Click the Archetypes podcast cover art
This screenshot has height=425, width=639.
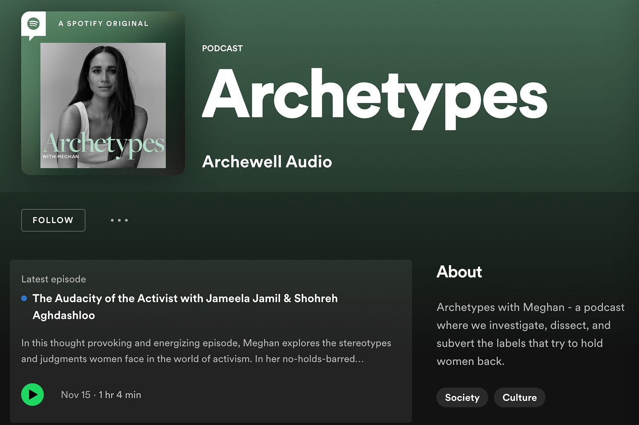pyautogui.click(x=103, y=93)
